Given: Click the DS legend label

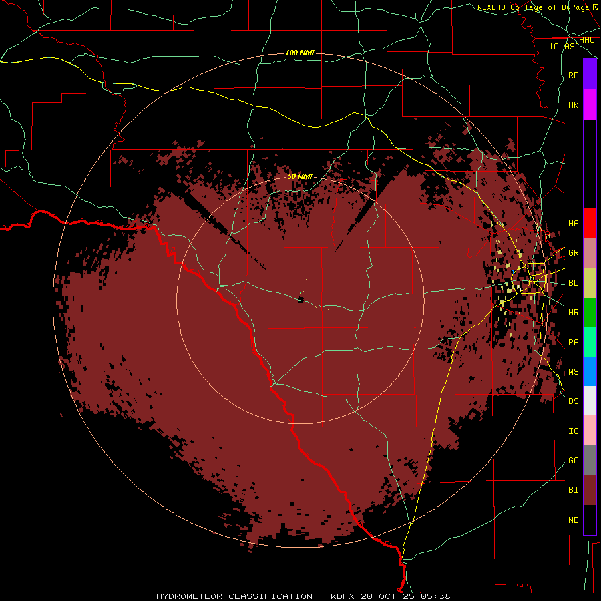Looking at the screenshot, I should click(573, 401).
